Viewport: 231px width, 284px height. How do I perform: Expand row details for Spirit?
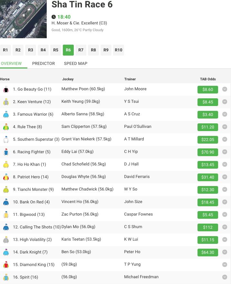[x=225, y=277]
